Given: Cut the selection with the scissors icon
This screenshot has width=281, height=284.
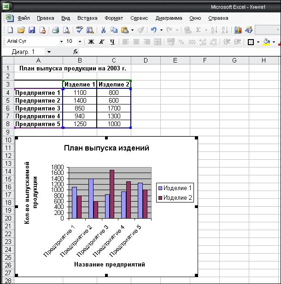Looking at the screenshot, I should [x=103, y=30].
